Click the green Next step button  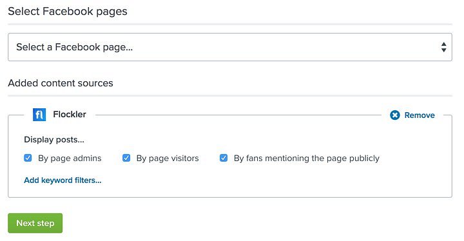35,223
